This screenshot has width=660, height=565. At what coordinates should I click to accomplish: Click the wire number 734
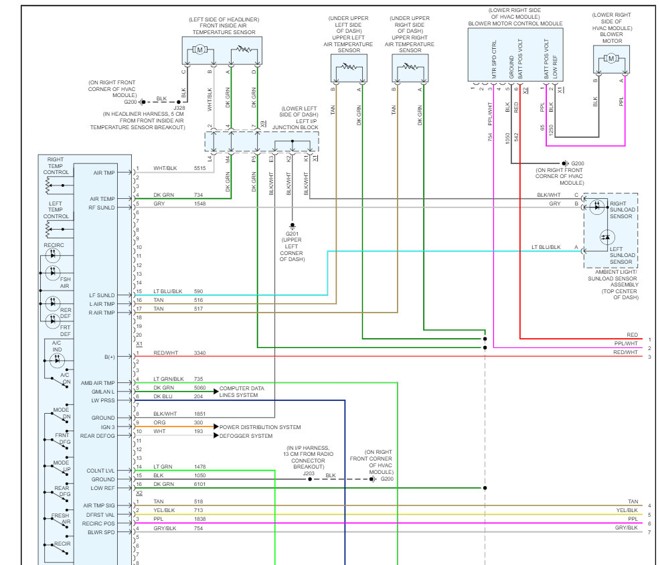[x=198, y=195]
